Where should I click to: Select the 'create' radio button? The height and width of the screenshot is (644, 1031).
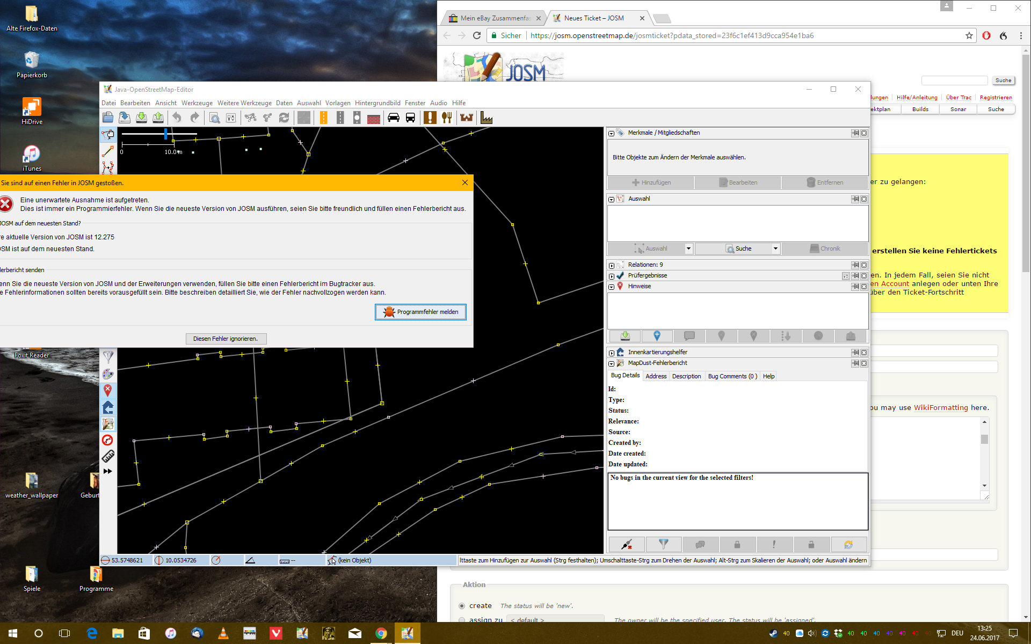coord(462,606)
